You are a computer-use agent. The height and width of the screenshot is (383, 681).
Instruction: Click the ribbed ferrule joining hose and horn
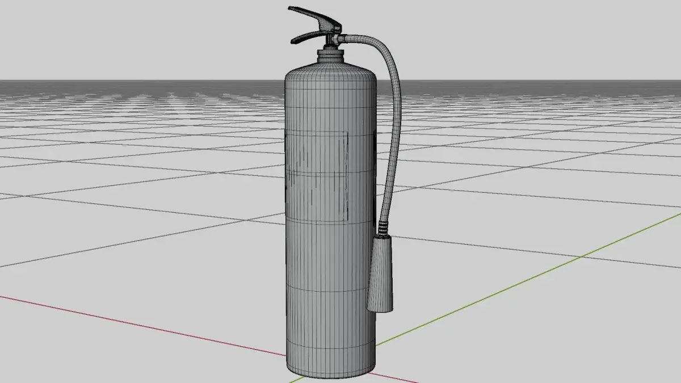coord(384,229)
